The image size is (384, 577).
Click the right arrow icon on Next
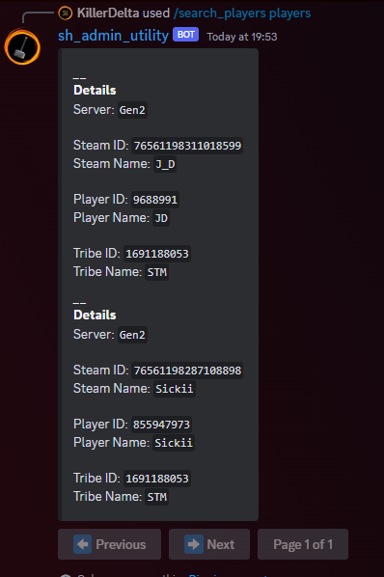tap(194, 544)
